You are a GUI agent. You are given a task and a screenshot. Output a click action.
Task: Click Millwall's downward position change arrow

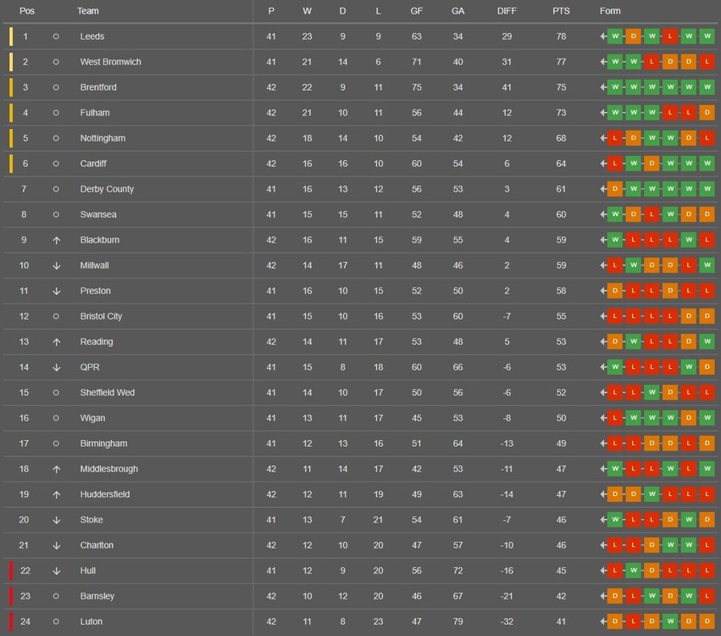pos(56,265)
